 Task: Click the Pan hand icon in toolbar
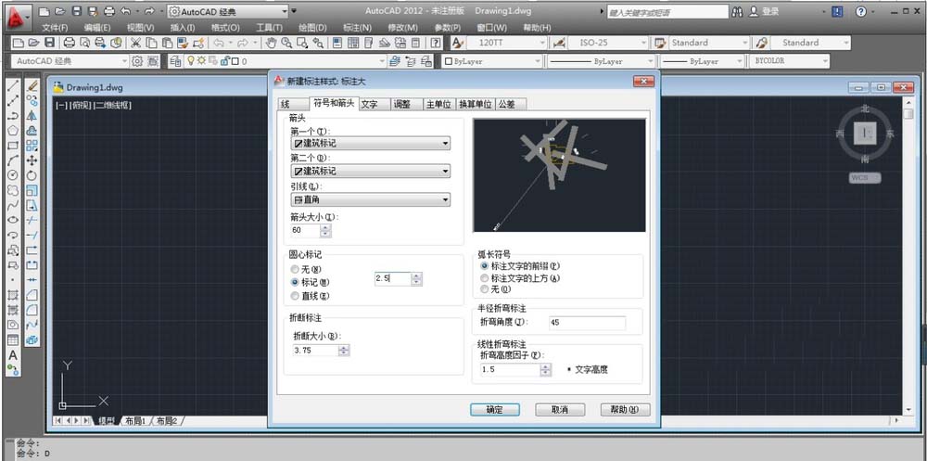(x=272, y=43)
